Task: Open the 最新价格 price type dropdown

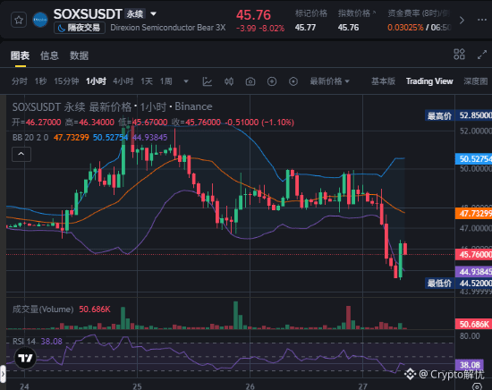Action: pyautogui.click(x=329, y=81)
